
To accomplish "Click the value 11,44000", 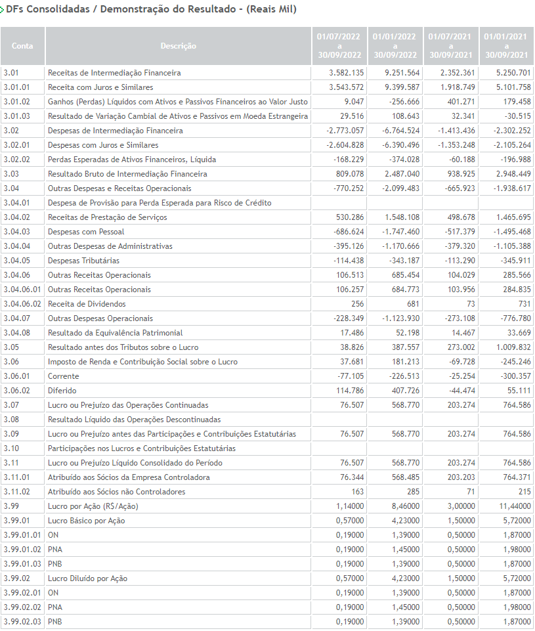I will [x=515, y=507].
